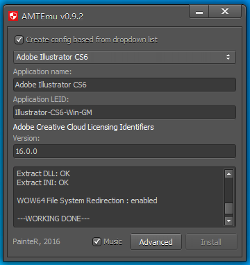Click the Version field showing 16.0.0

tap(124, 151)
